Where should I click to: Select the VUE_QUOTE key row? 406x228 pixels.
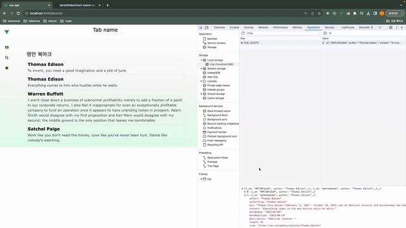click(x=280, y=43)
